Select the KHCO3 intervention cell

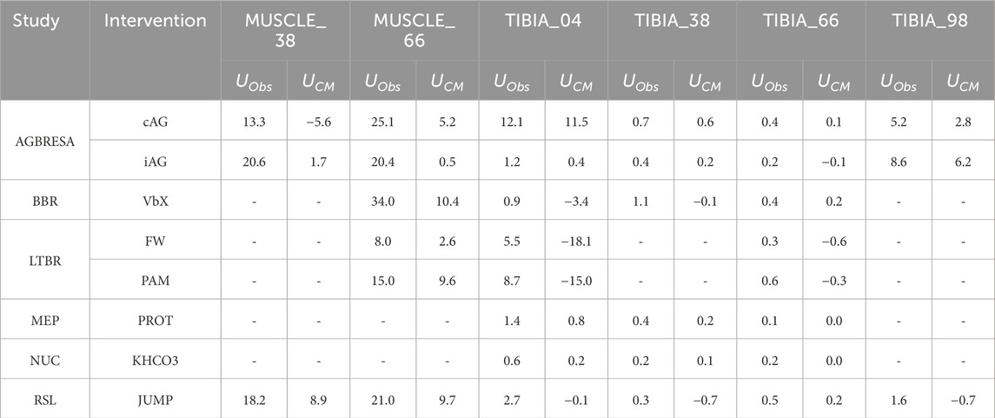pos(156,359)
